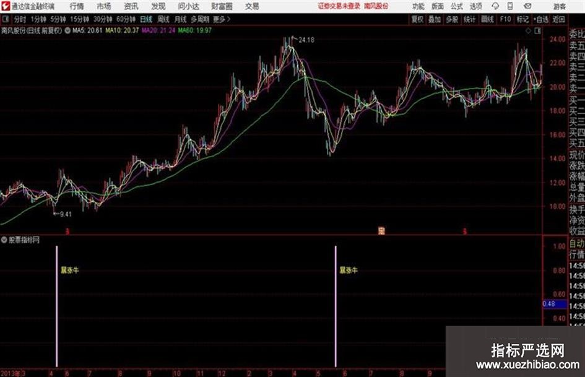The image size is (585, 377).
Task: Click the 24.18 high price marker
Action: (x=306, y=40)
